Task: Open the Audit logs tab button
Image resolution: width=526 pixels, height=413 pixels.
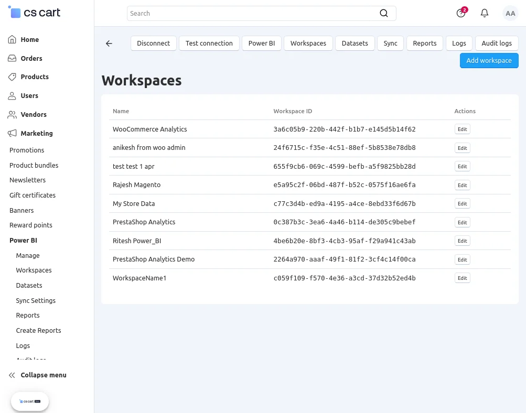Action: [x=497, y=44]
